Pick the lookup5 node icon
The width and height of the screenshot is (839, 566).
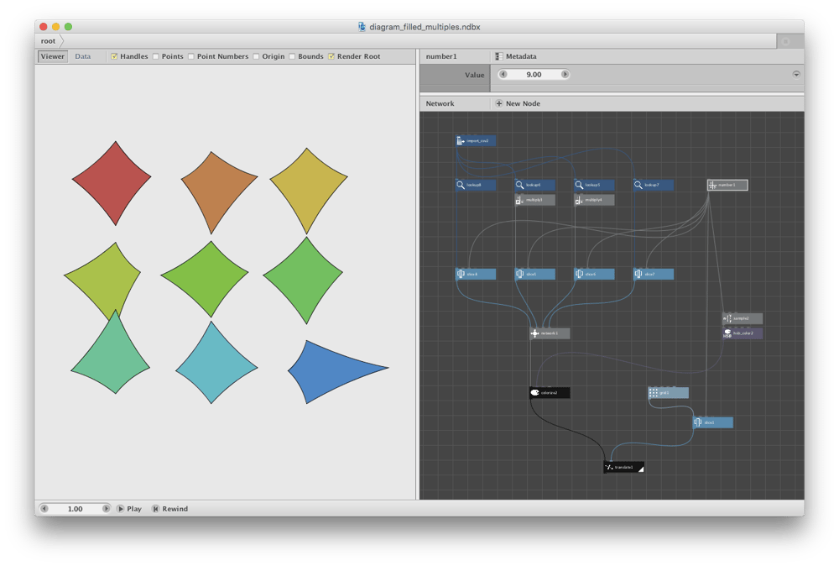click(579, 186)
